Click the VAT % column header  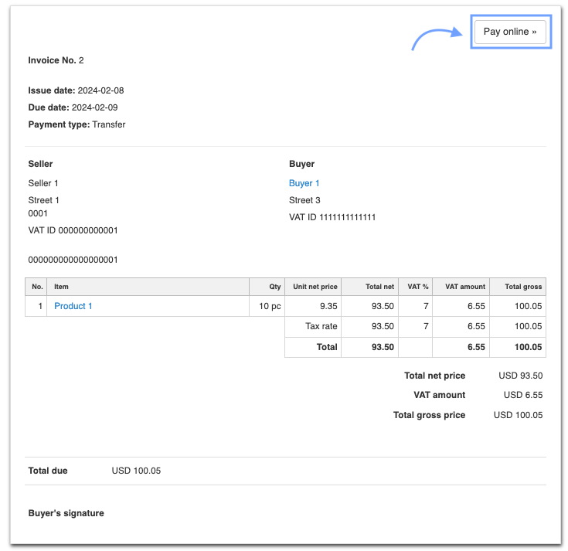[x=417, y=287]
